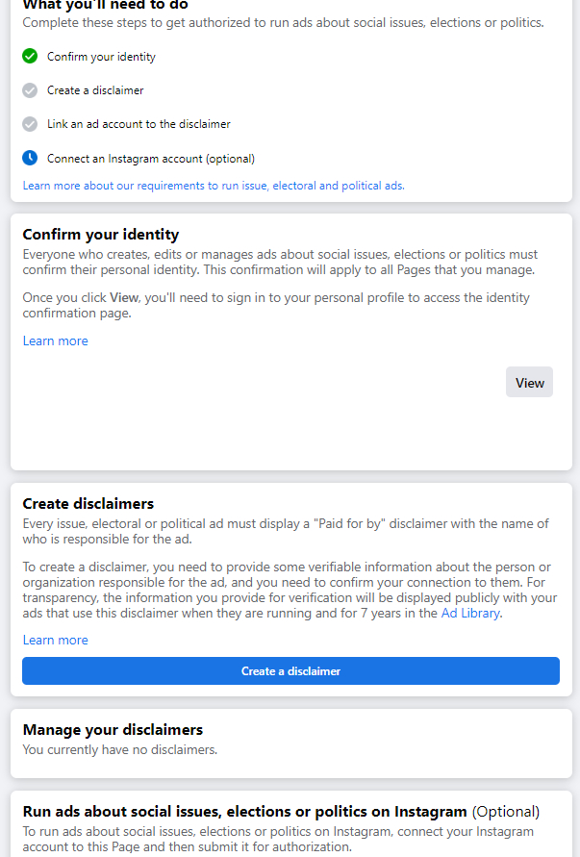Click the blue clock icon beside Connect an Instagram account
This screenshot has height=857, width=580.
coord(30,158)
